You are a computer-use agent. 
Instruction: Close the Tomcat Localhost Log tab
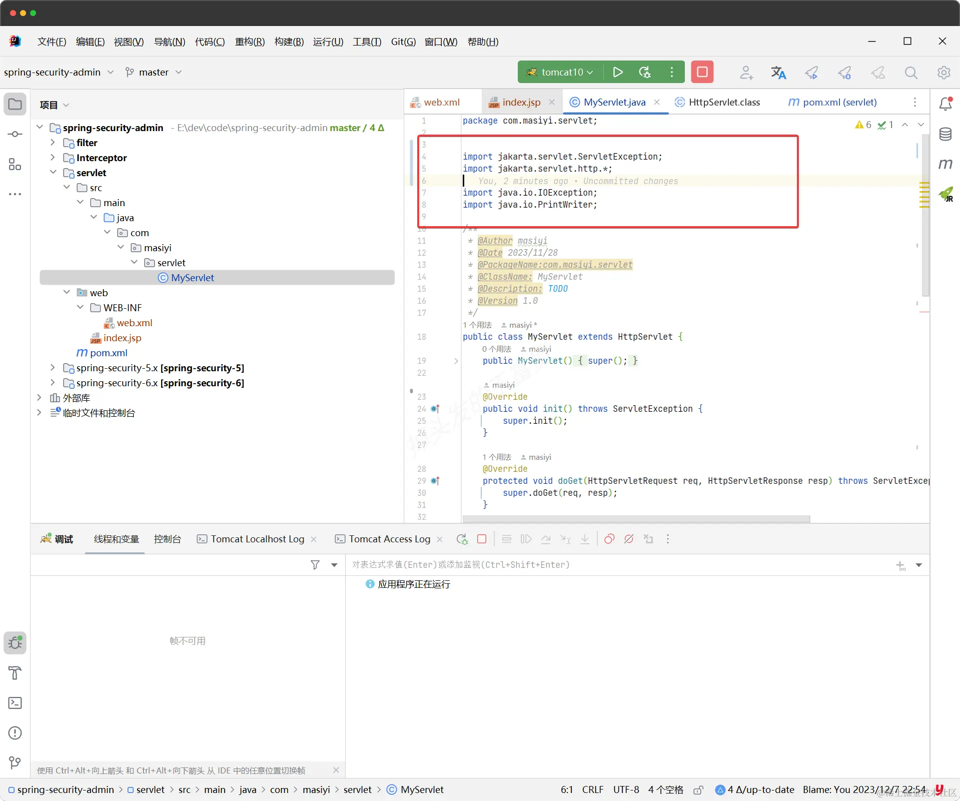(x=314, y=539)
